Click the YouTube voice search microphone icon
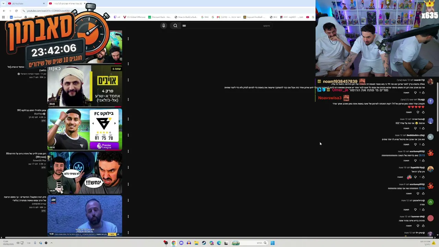The height and width of the screenshot is (247, 439). pos(164,26)
